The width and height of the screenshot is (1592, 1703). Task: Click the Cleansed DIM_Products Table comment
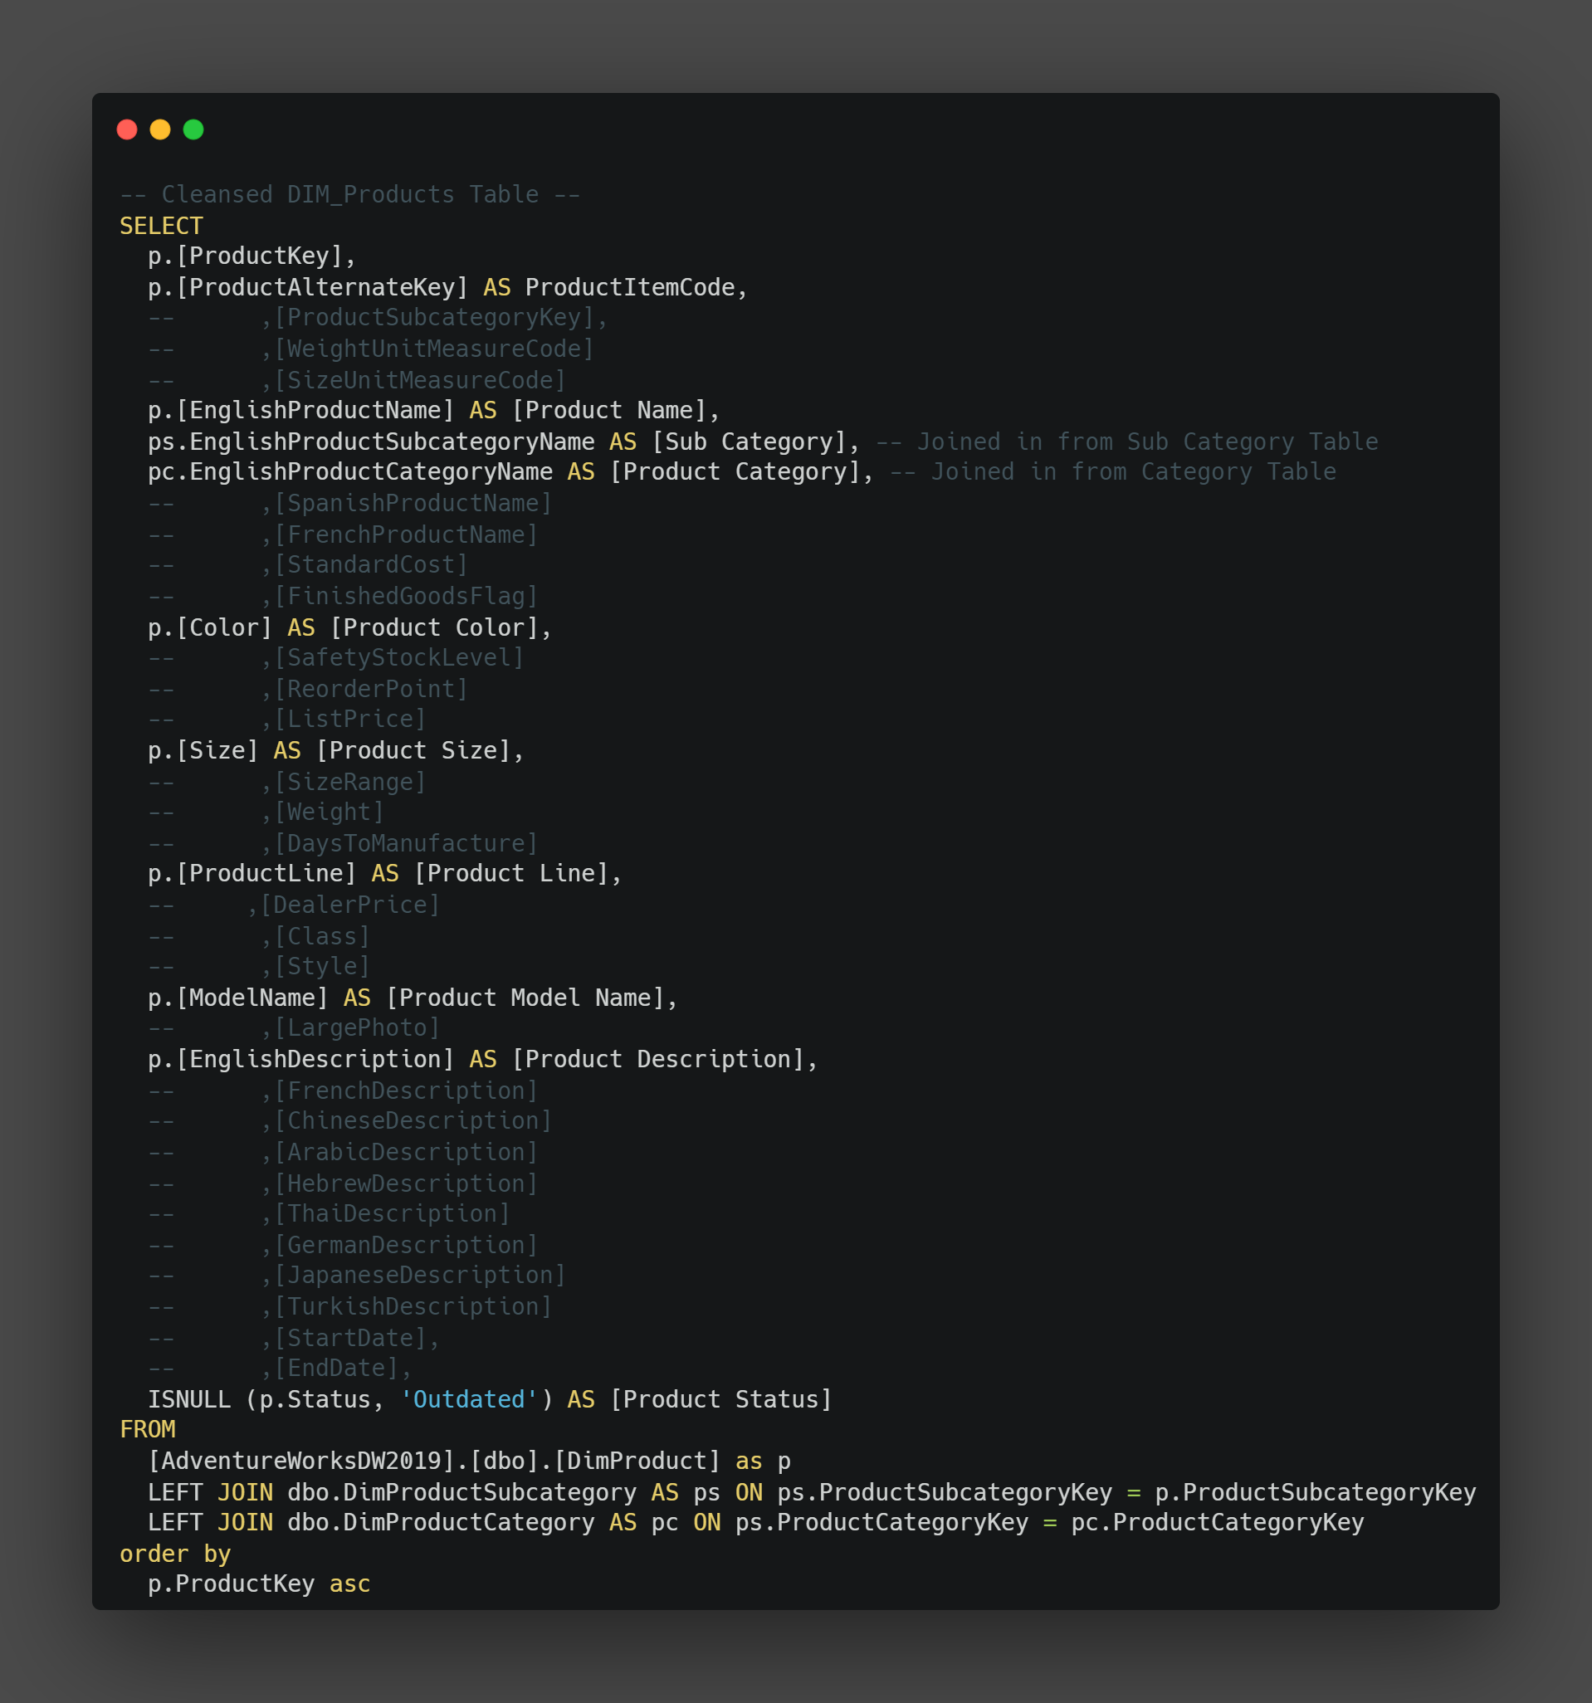click(x=350, y=193)
